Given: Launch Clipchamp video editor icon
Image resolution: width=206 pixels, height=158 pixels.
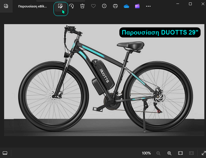Looking at the screenshot, I should (x=137, y=6).
